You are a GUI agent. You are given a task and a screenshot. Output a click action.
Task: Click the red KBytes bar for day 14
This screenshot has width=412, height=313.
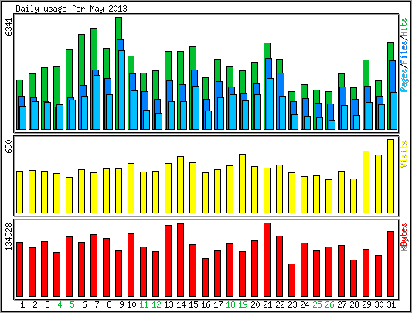pos(181,260)
